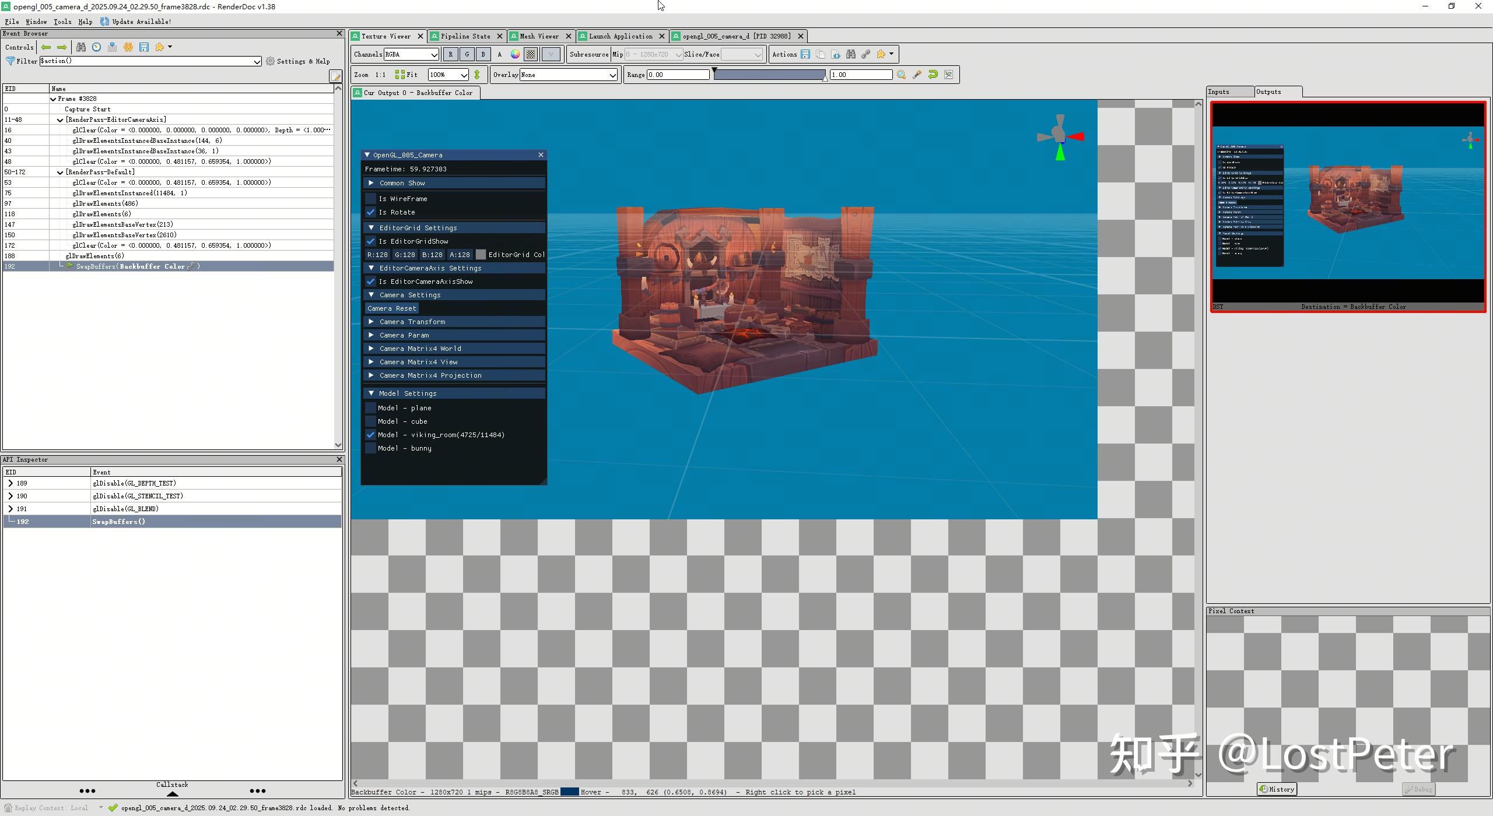
Task: Select the show event timings clock icon
Action: (x=96, y=47)
